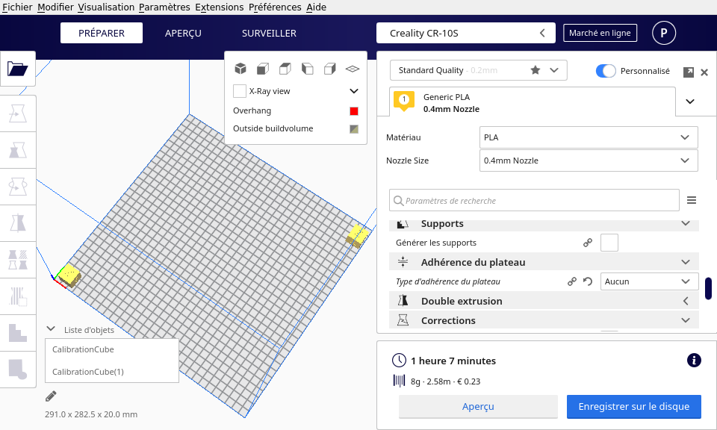This screenshot has height=430, width=717.
Task: Open the settings visibility hamburger menu
Action: 692,200
